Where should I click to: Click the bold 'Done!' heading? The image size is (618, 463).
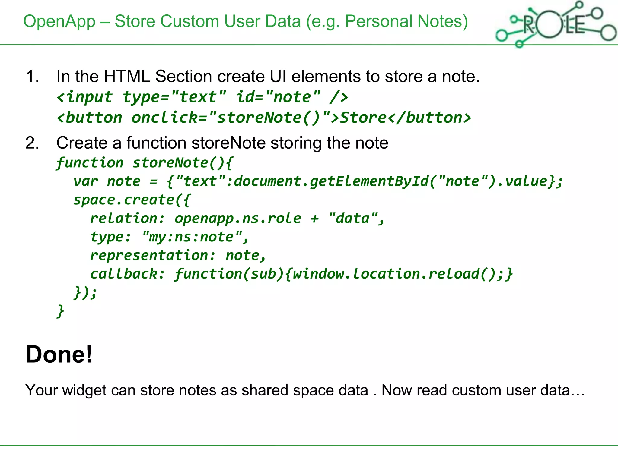59,354
